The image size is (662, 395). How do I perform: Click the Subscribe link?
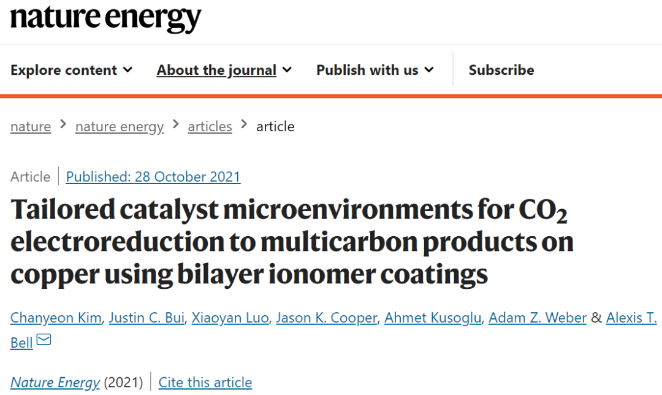[501, 70]
